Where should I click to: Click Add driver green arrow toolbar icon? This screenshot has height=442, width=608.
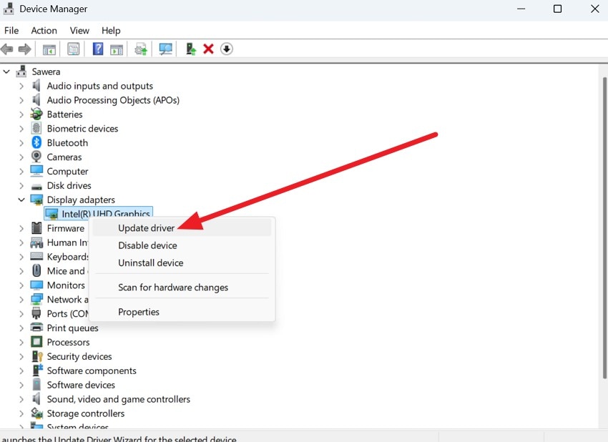click(x=191, y=49)
